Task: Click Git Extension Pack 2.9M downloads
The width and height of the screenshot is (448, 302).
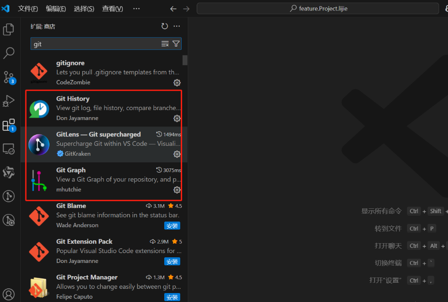Action: pos(160,241)
